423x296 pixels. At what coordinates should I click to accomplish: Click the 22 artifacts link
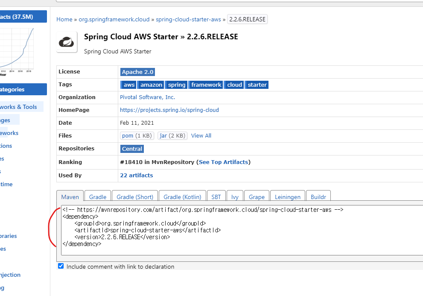pyautogui.click(x=136, y=175)
